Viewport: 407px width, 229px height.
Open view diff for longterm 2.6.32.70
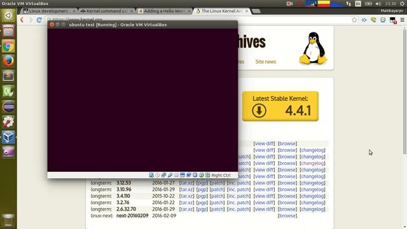tap(264, 209)
